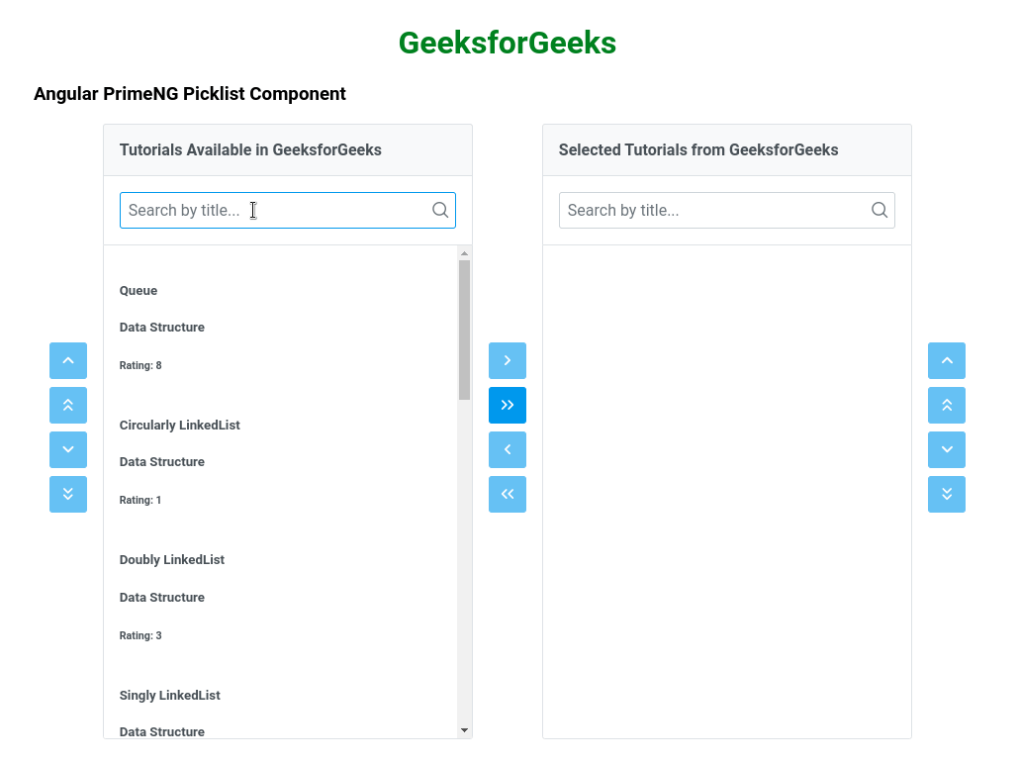Click target list move up button
This screenshot has width=1019, height=764.
pyautogui.click(x=947, y=360)
